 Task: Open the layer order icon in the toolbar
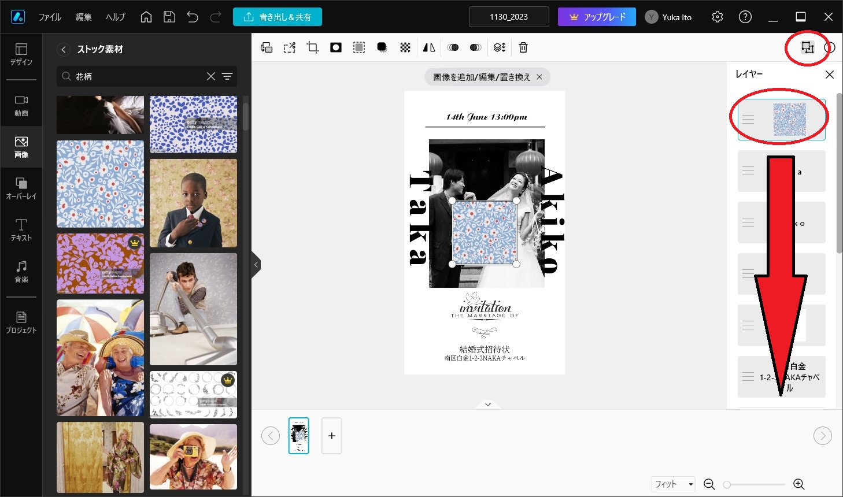tap(500, 48)
